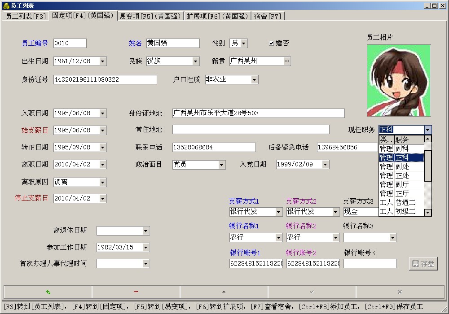Open the 政治面目 dropdown

pos(221,165)
